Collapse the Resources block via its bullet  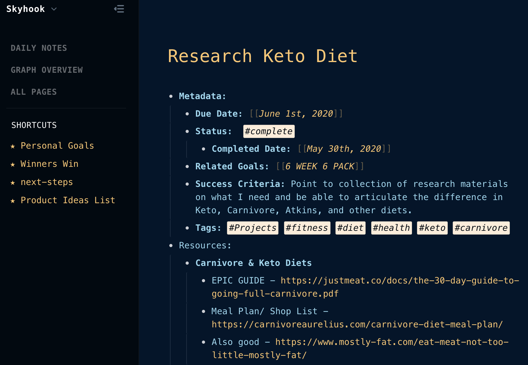(171, 246)
